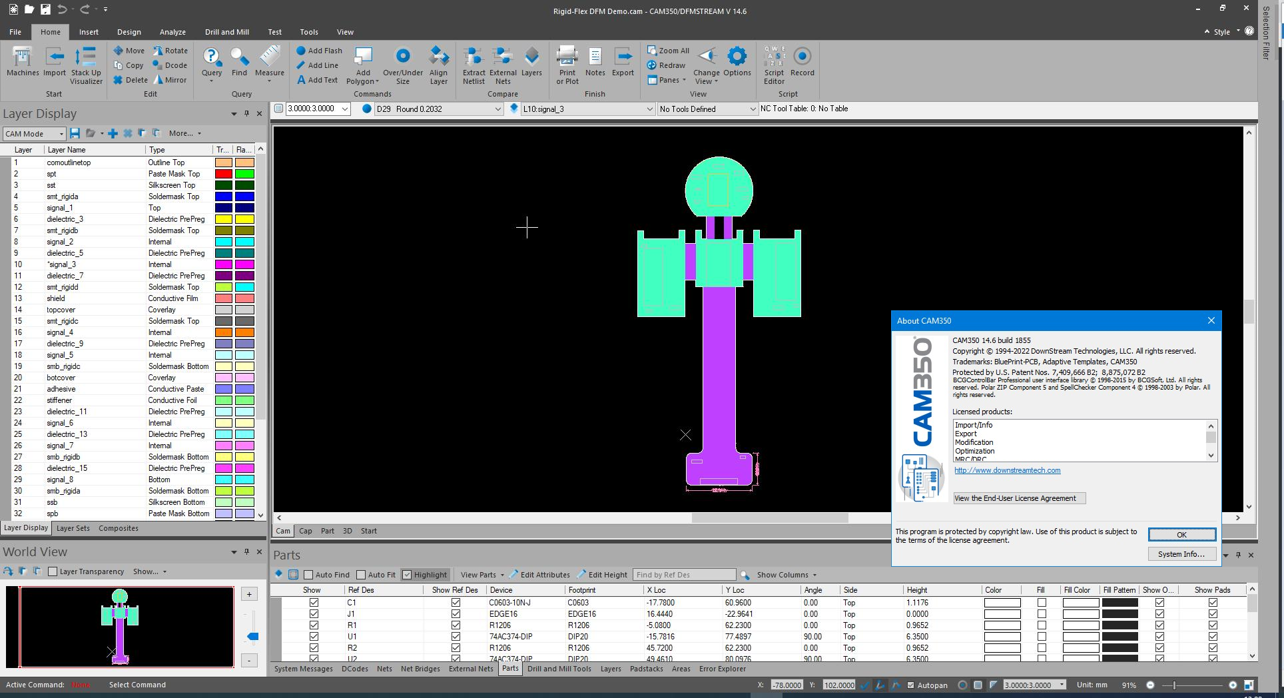Enable Layer Transparency in World View
This screenshot has height=698, width=1284.
point(53,571)
